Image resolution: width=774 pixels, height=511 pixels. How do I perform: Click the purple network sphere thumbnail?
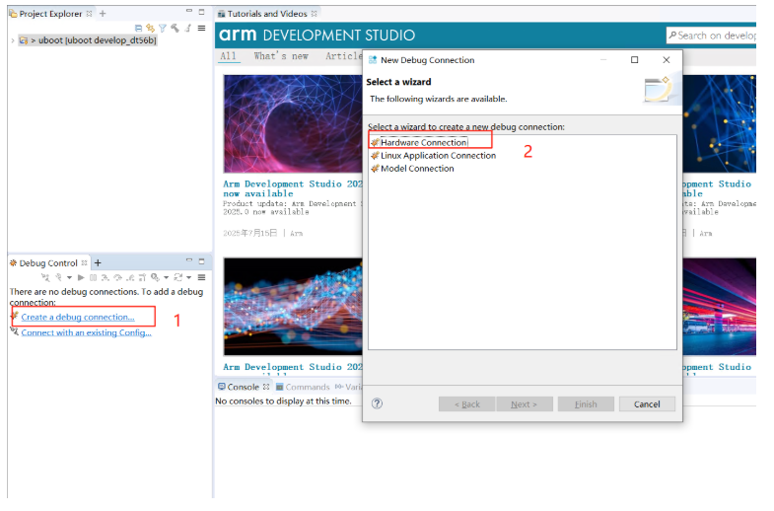point(293,124)
